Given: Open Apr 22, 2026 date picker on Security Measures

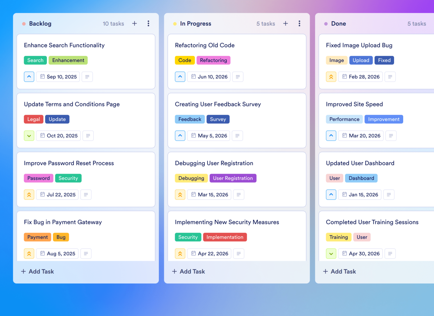Looking at the screenshot, I should (x=209, y=253).
